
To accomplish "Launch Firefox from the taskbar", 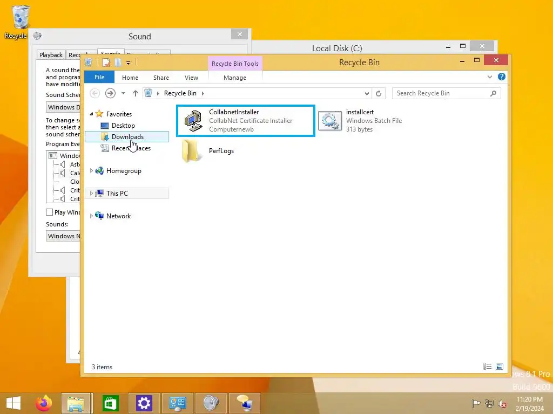I will [43, 403].
